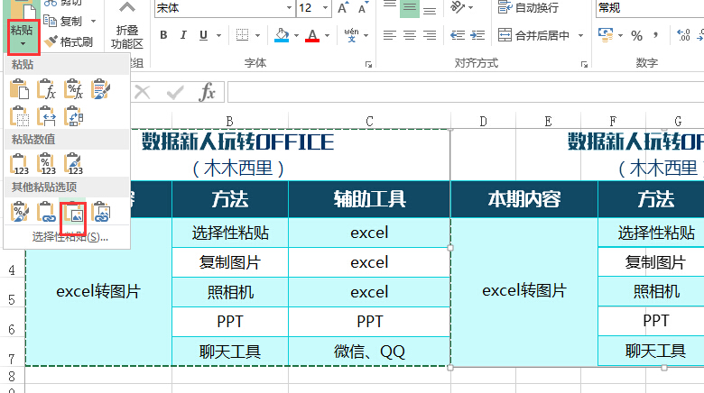
Task: Paste Values and Source Formatting (brush 123 icon)
Action: tap(73, 164)
